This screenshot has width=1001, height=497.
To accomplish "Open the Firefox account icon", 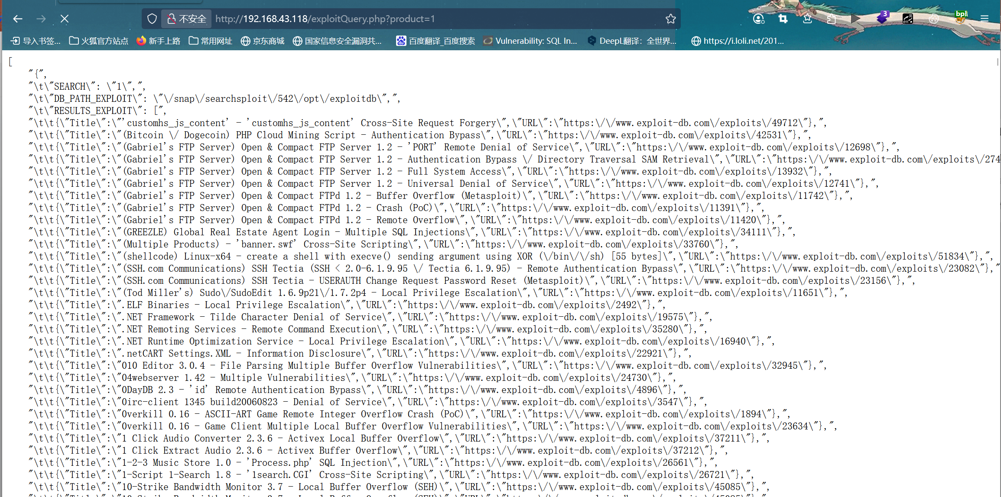I will (758, 19).
